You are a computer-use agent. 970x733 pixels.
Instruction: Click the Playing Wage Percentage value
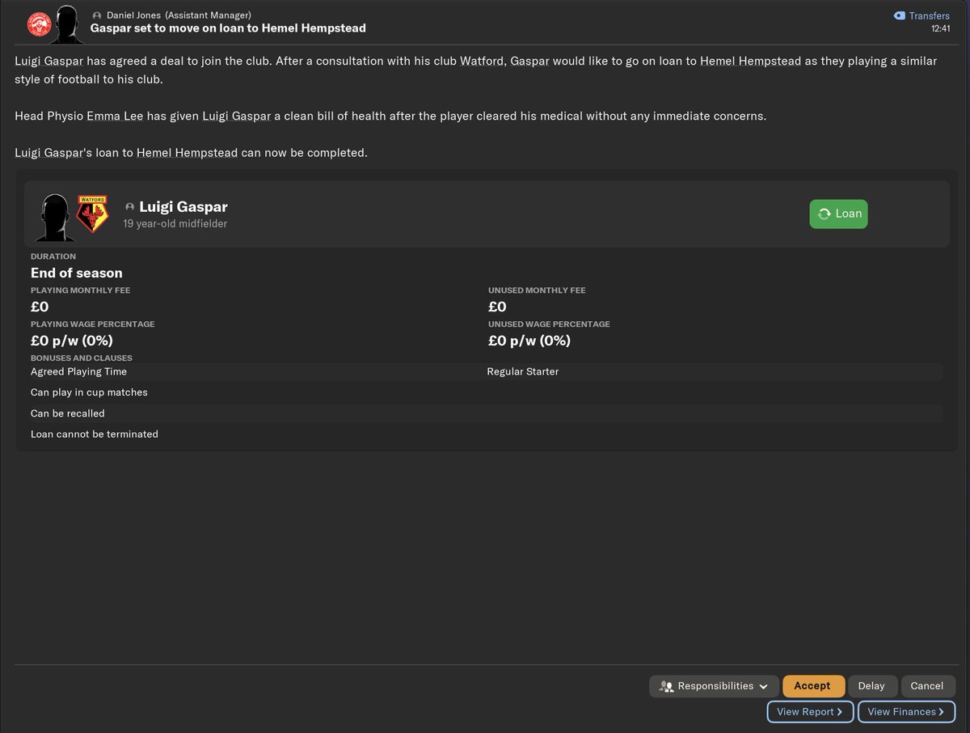click(x=72, y=341)
